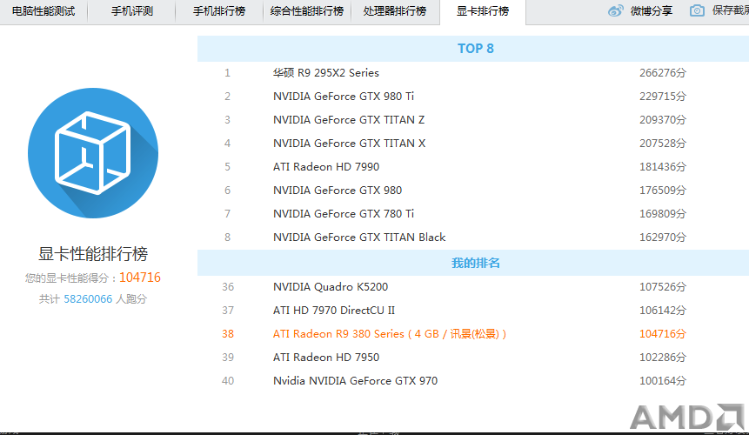749x435 pixels.
Task: Click the score 209370分
Action: 663,120
